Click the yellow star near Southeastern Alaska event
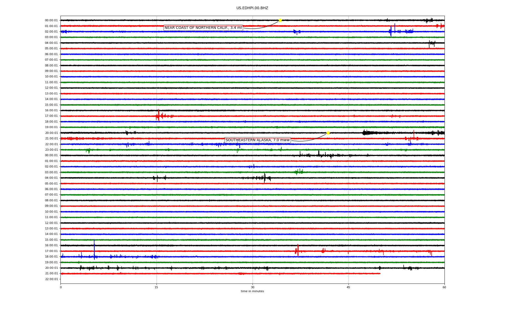 [328, 133]
